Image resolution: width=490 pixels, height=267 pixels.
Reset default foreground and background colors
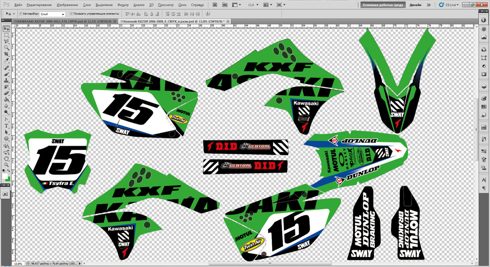click(3, 171)
